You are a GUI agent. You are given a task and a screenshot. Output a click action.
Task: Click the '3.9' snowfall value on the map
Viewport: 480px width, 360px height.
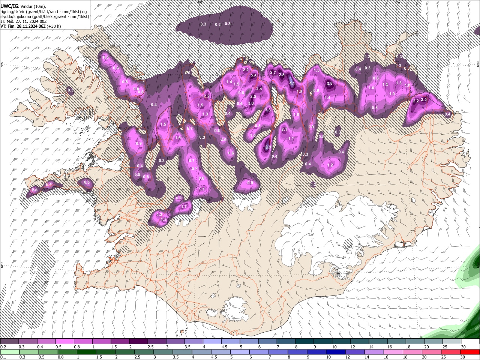[x=268, y=147]
